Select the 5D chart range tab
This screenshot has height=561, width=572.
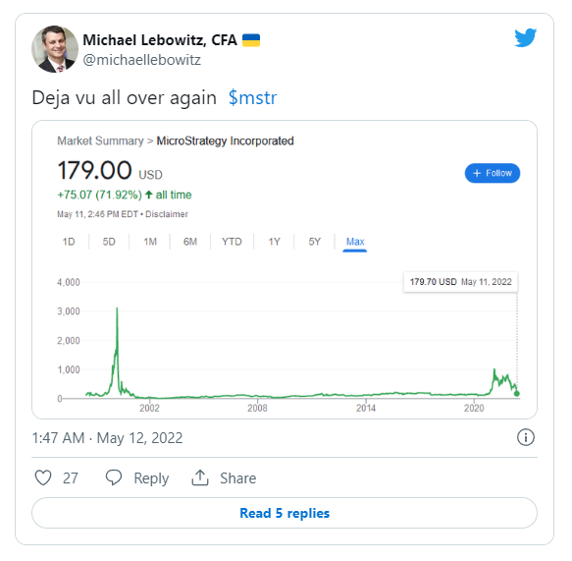coord(109,242)
